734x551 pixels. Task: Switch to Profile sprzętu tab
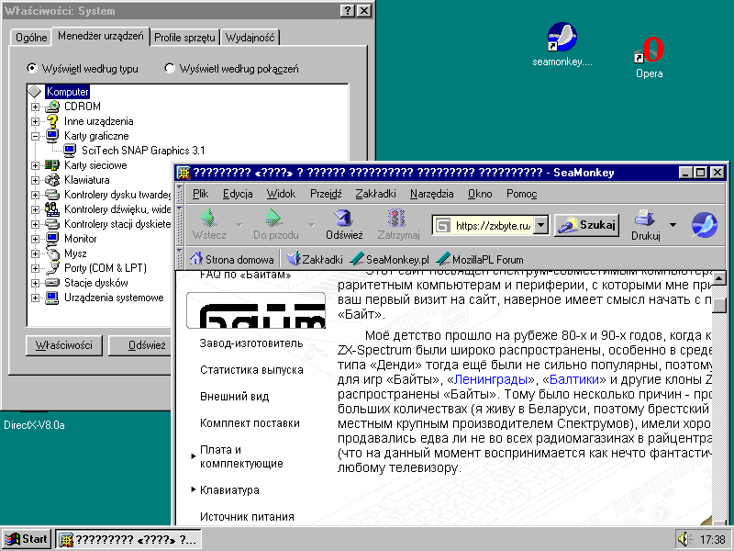(184, 38)
